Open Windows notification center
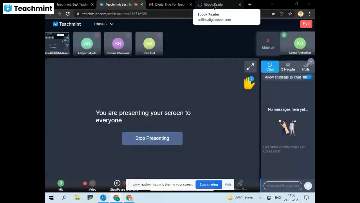The height and width of the screenshot is (203, 360). [306, 198]
